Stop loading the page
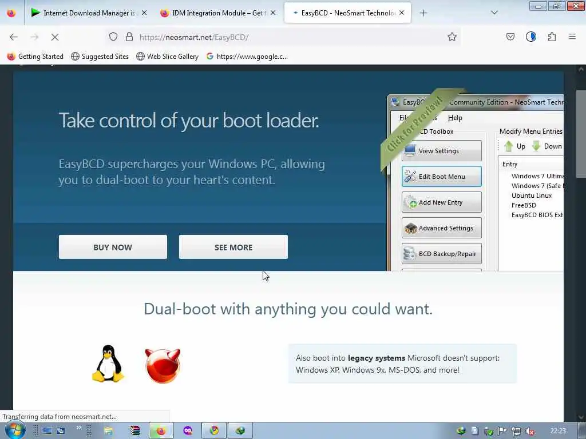Screen dimensions: 586x439 (x=54, y=37)
